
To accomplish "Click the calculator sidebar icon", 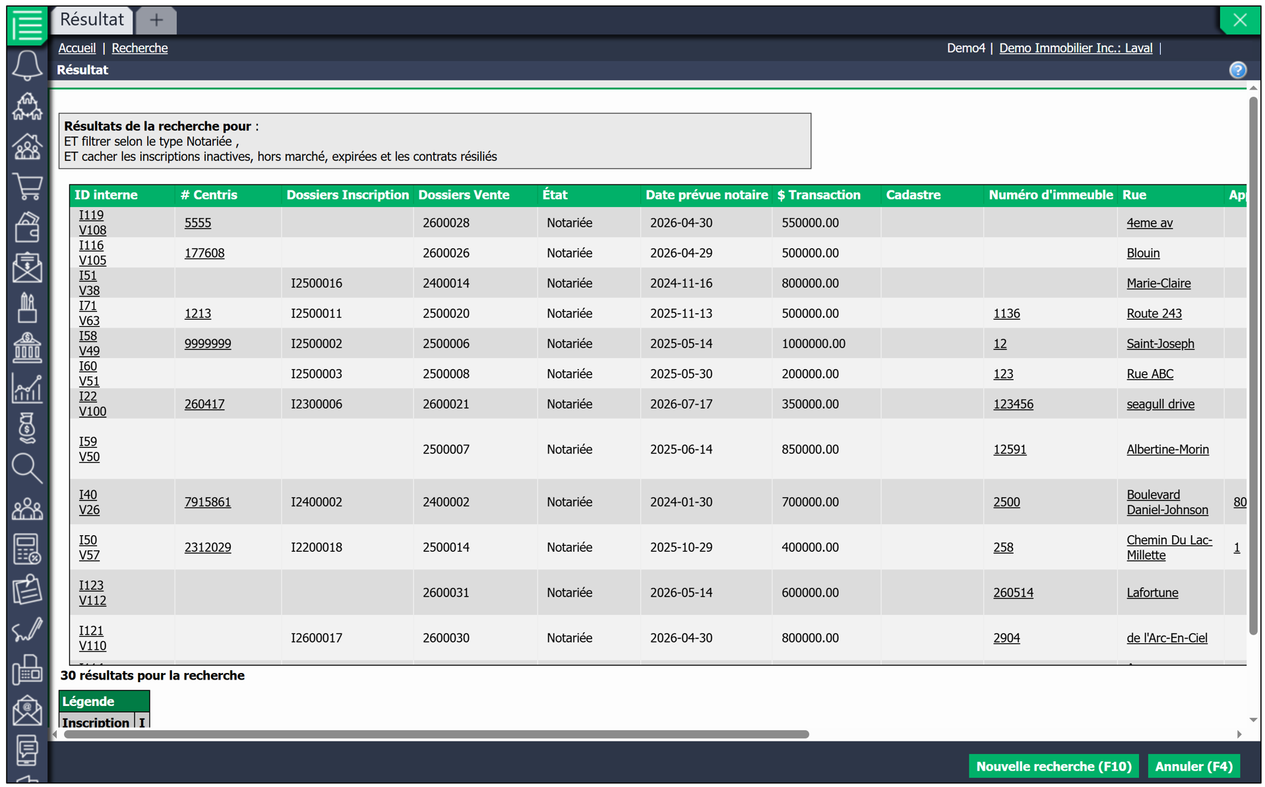I will (x=27, y=549).
